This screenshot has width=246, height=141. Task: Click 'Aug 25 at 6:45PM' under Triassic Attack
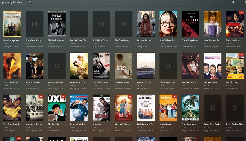[190, 130]
